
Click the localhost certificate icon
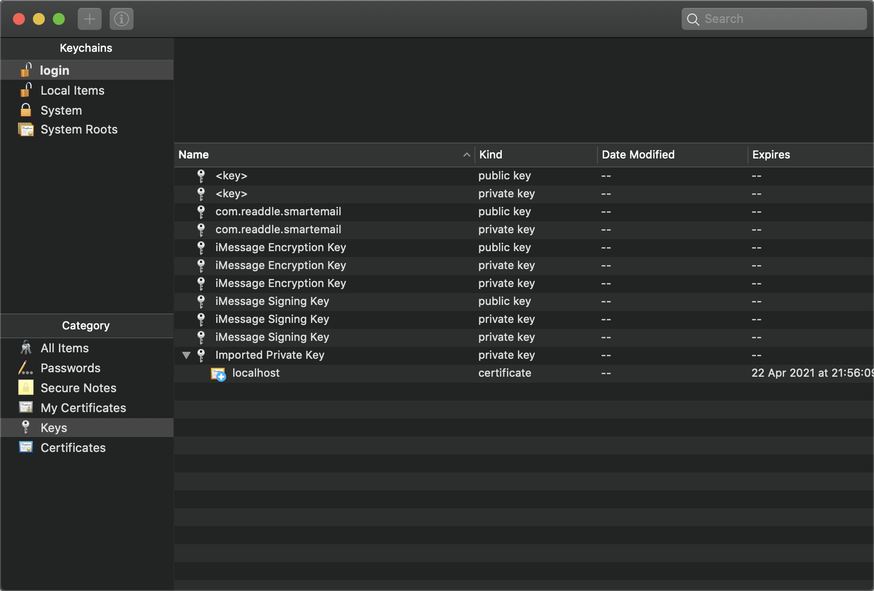tap(218, 374)
